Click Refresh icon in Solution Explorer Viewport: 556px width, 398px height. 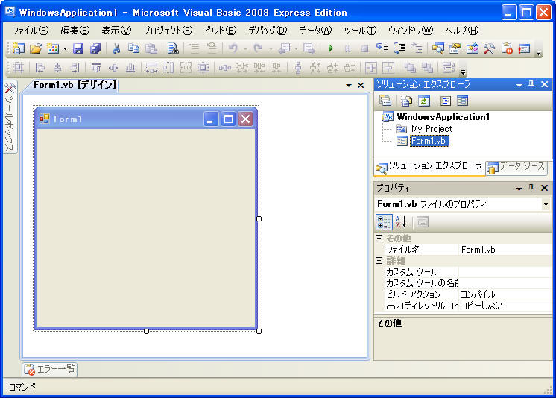[423, 101]
